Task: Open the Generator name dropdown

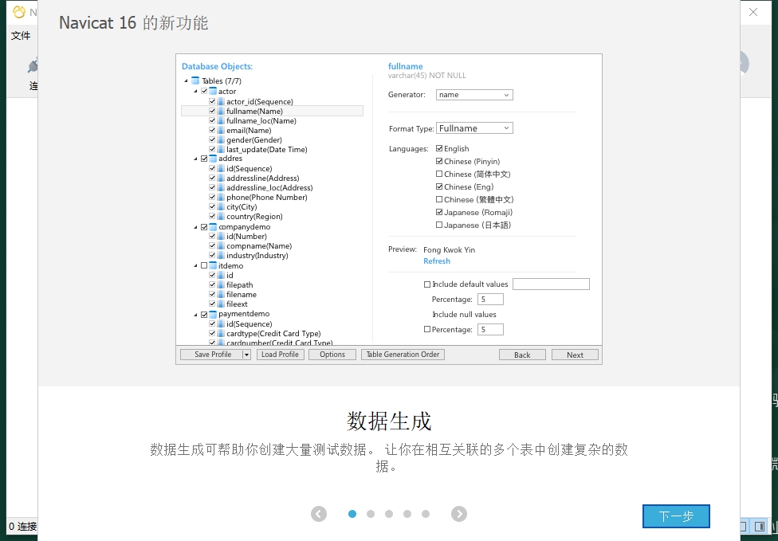Action: 474,95
